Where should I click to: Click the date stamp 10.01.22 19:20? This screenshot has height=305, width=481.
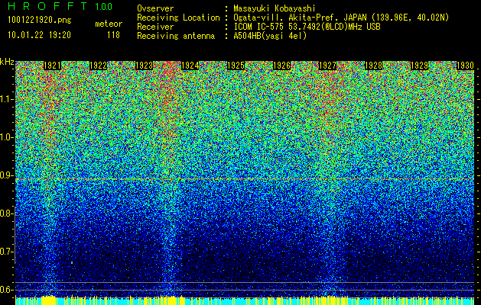pyautogui.click(x=39, y=35)
